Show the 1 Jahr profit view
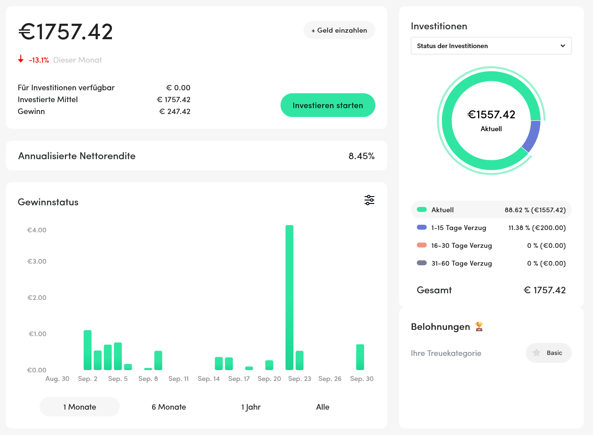593x435 pixels. coord(251,407)
